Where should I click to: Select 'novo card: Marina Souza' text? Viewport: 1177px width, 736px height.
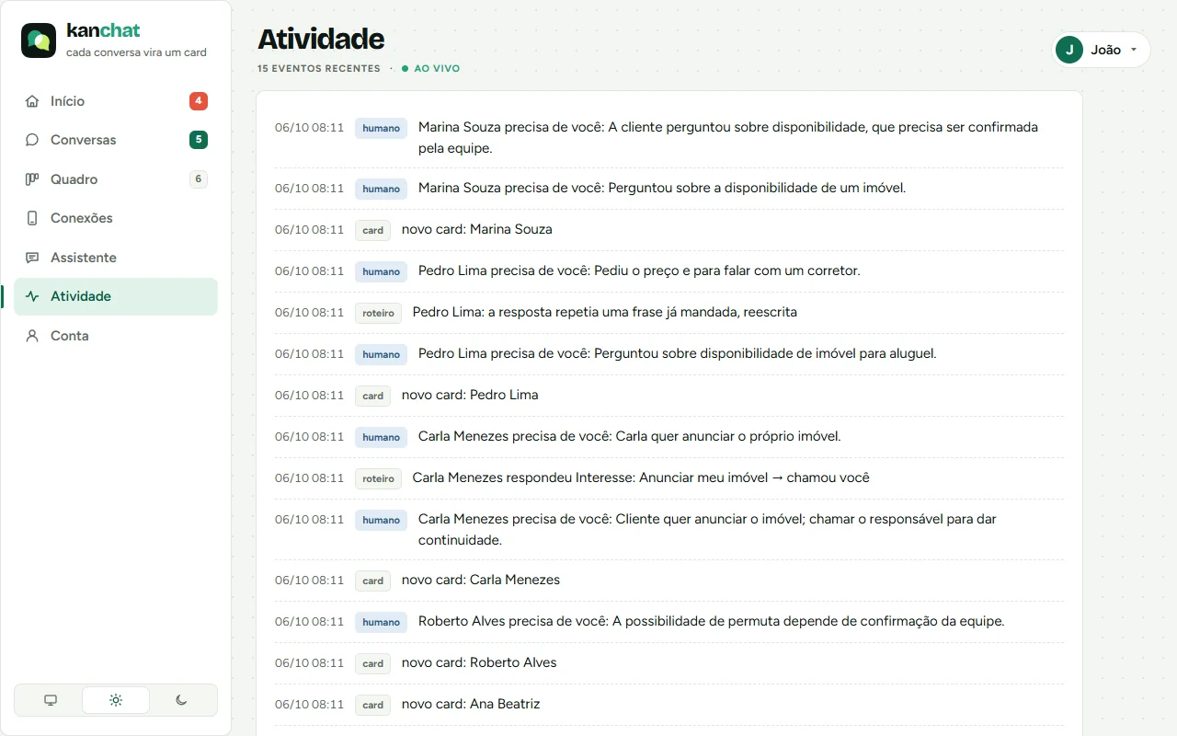(477, 229)
